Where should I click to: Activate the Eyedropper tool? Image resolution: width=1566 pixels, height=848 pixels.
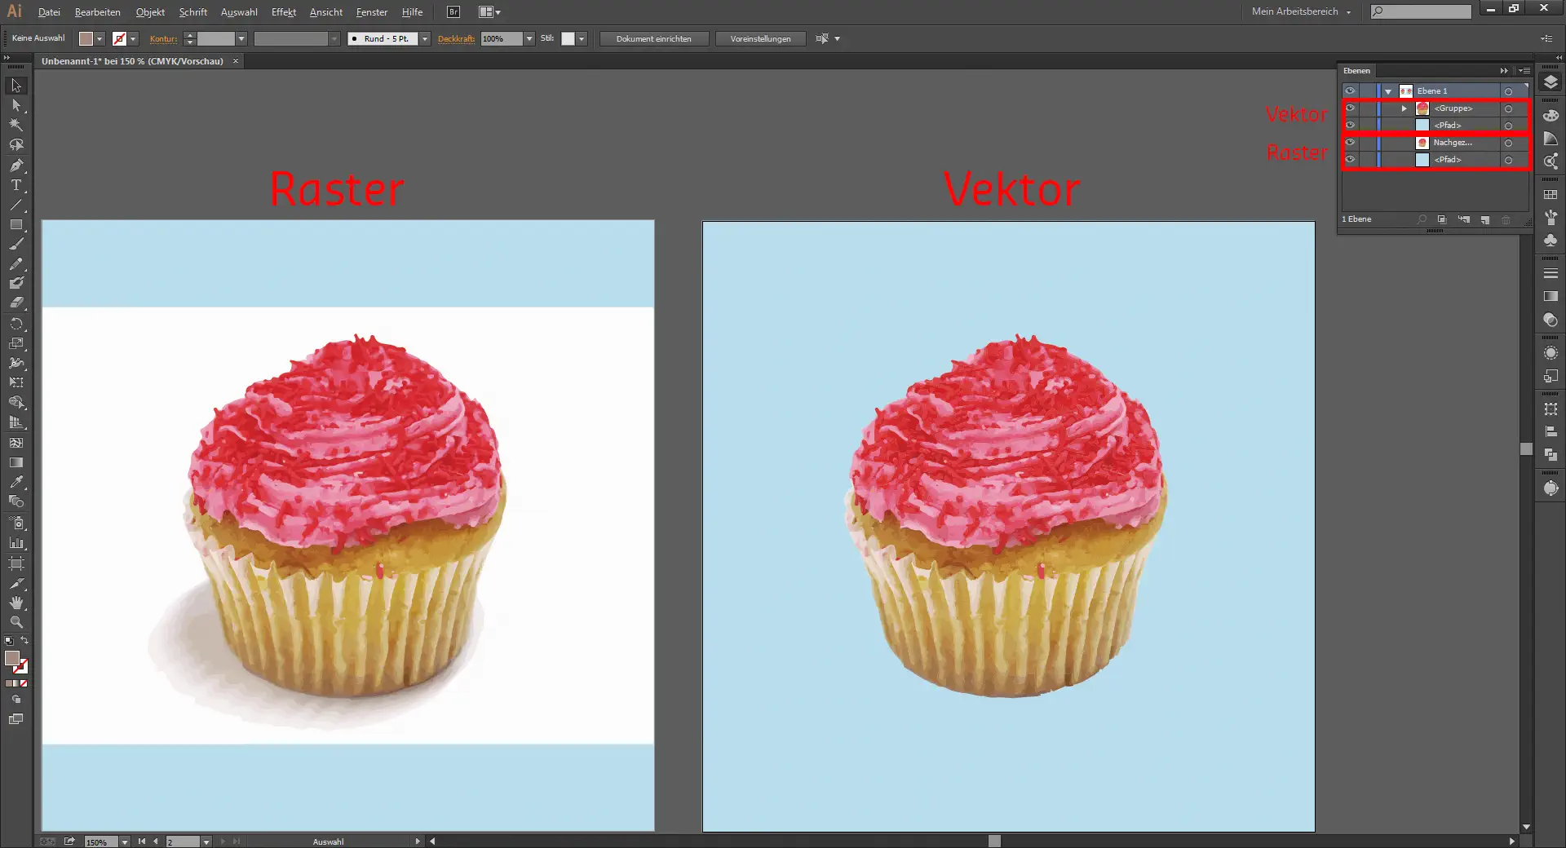(x=15, y=482)
